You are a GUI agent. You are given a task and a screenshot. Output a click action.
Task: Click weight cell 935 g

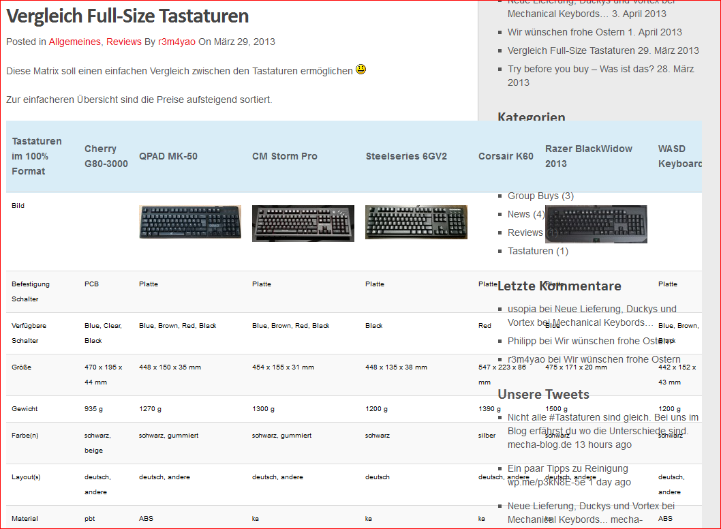pyautogui.click(x=94, y=408)
